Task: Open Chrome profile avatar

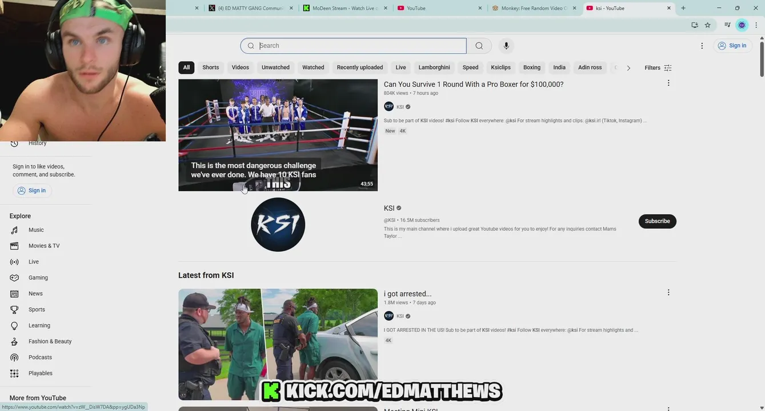Action: [742, 25]
